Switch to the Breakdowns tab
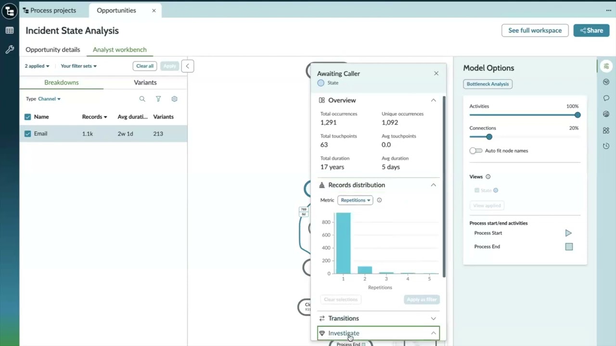The width and height of the screenshot is (616, 346). 62,83
